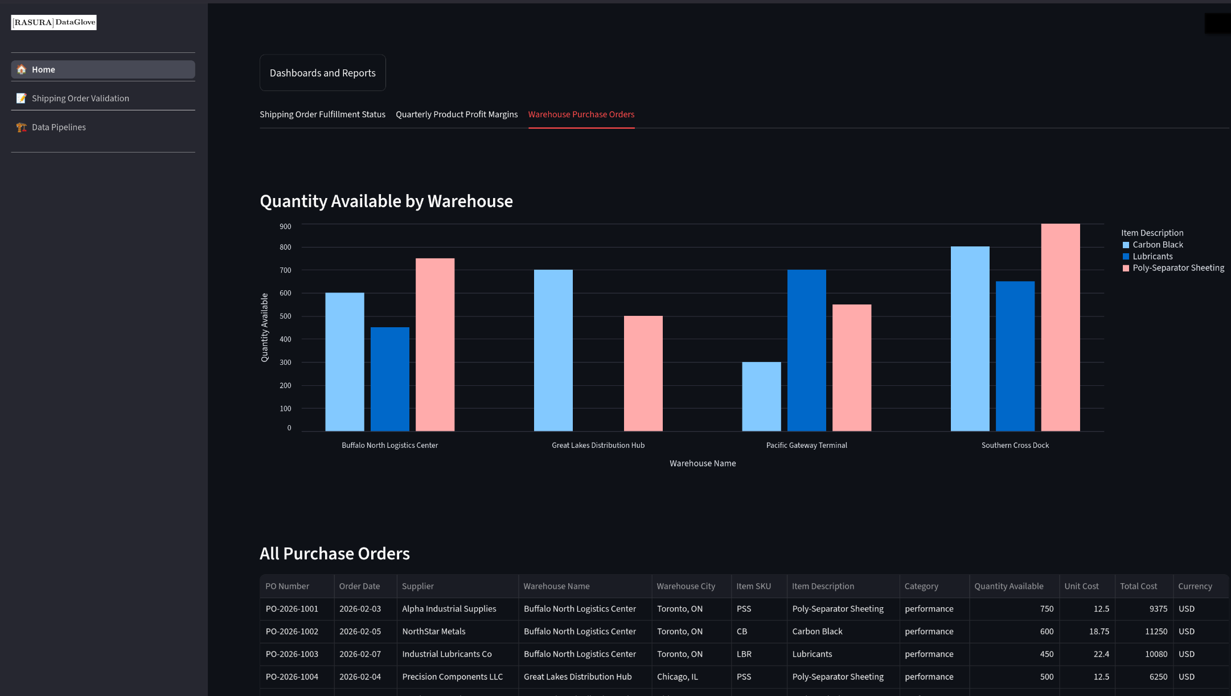Click Pacific Gateway Poly-Separator Sheeting bar
The width and height of the screenshot is (1231, 696).
tap(852, 368)
